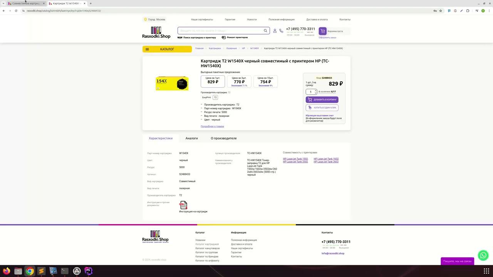Launch Firefox from the taskbar
The width and height of the screenshot is (493, 277).
[x=6, y=271]
